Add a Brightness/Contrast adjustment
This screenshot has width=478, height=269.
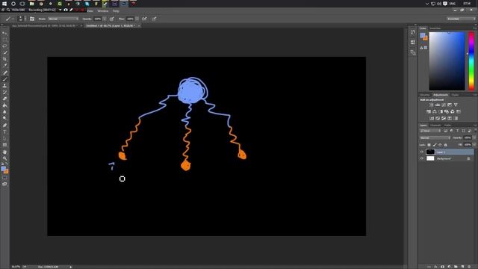[x=432, y=105]
